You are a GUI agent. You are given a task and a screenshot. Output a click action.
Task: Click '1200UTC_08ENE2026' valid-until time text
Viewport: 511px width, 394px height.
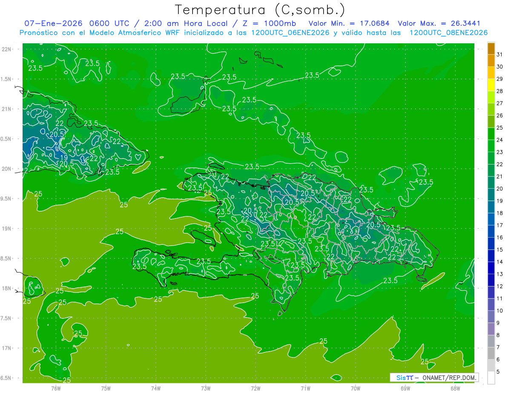448,33
